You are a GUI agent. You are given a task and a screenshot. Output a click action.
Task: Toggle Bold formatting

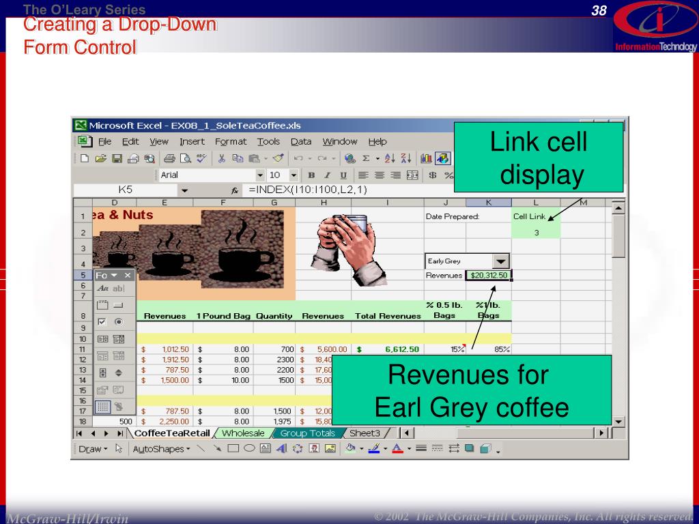[311, 175]
